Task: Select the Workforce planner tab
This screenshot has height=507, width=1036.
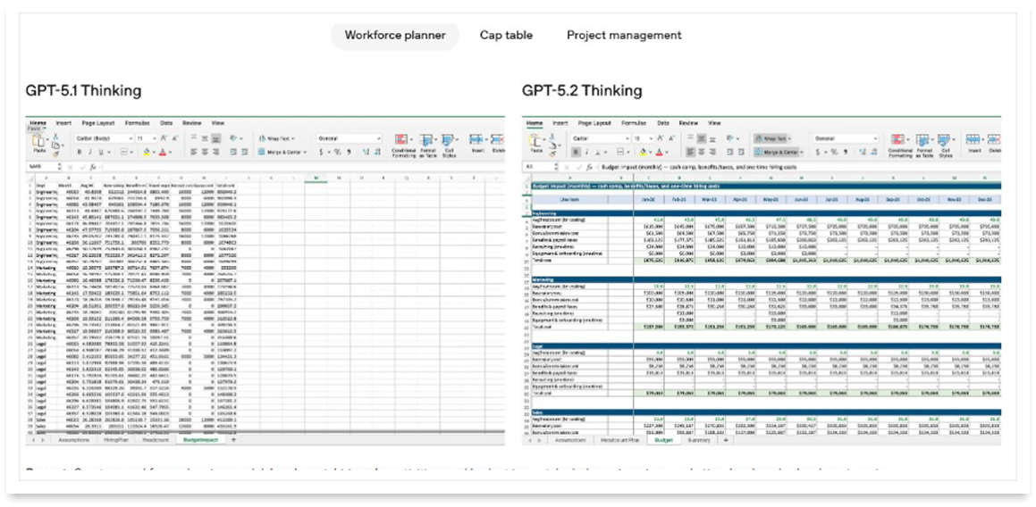Action: [394, 35]
